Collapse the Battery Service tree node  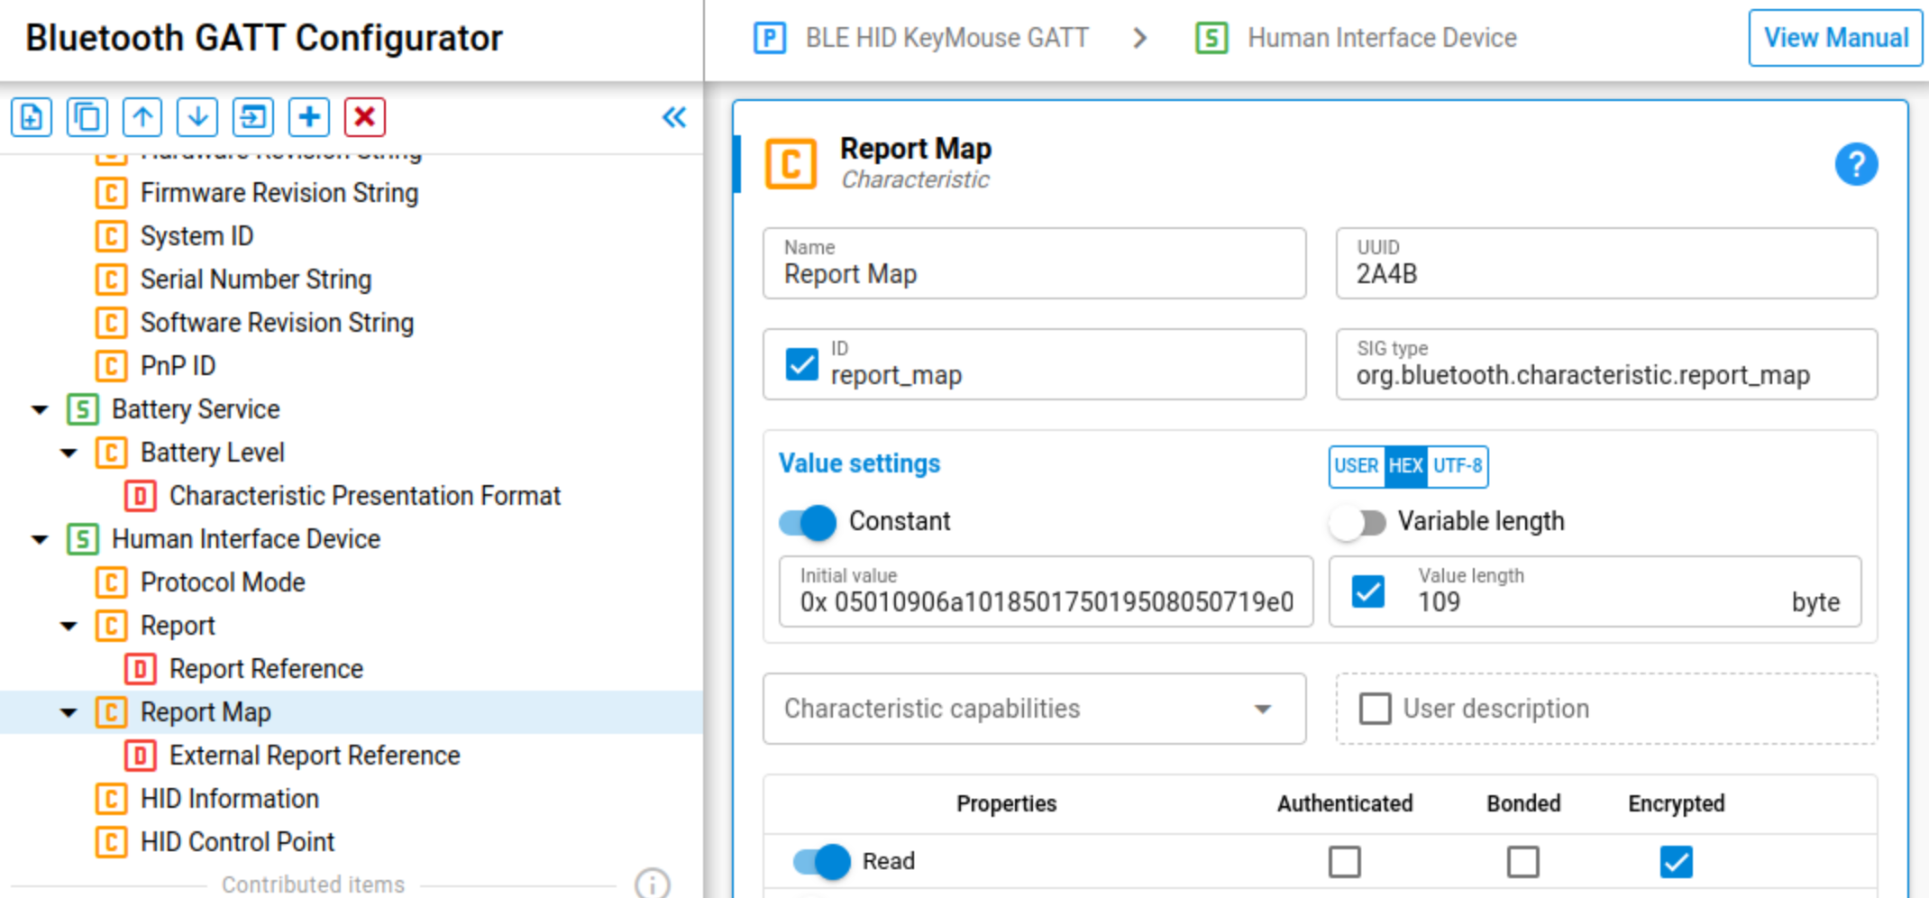(x=40, y=410)
